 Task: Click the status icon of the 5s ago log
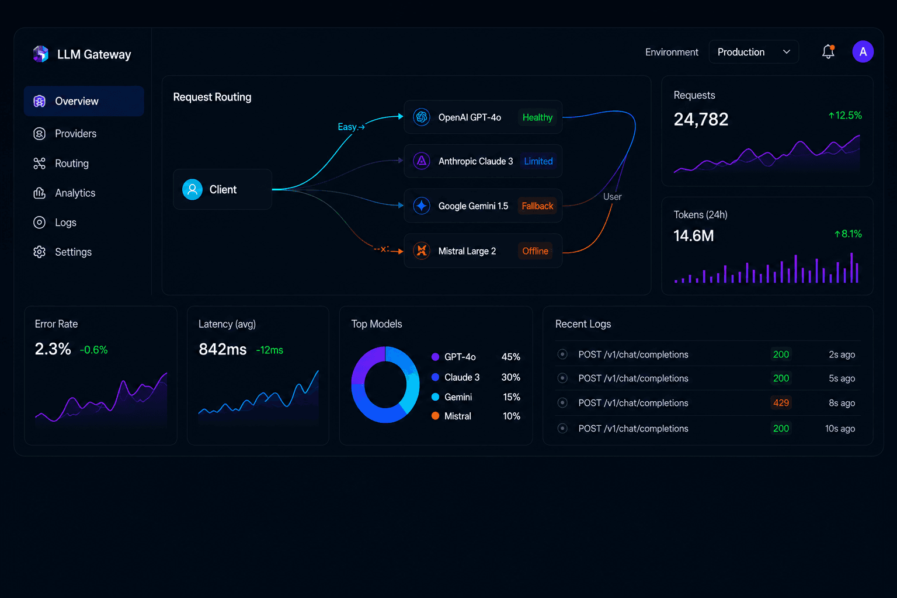562,378
